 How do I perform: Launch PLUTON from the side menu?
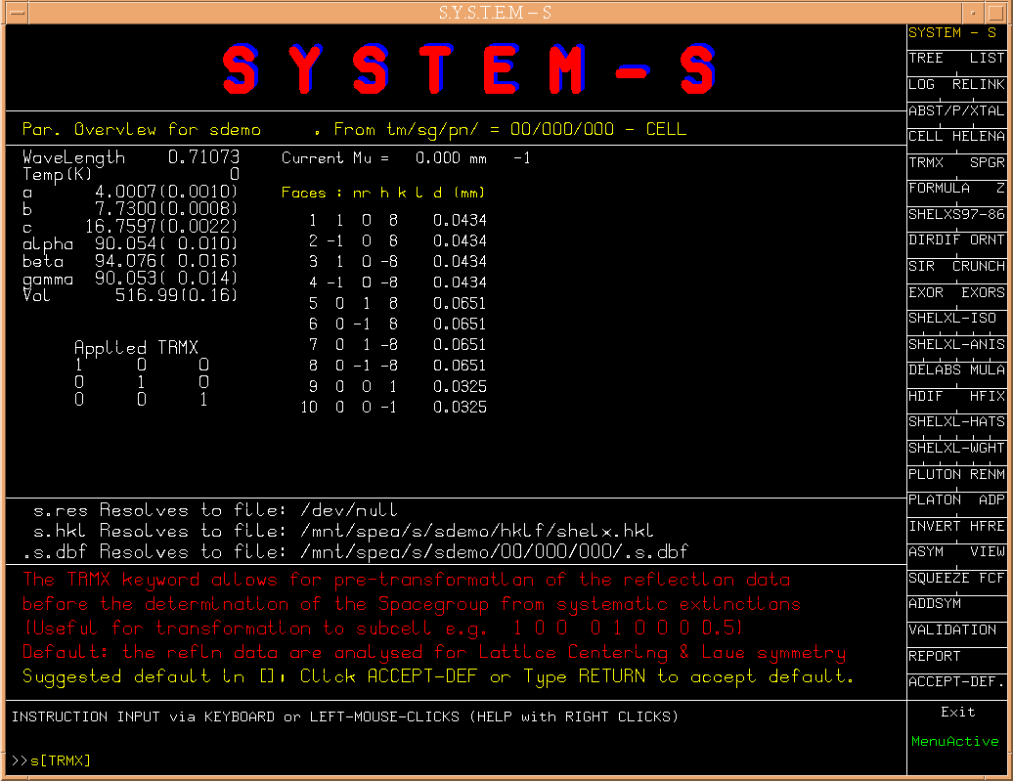click(935, 474)
